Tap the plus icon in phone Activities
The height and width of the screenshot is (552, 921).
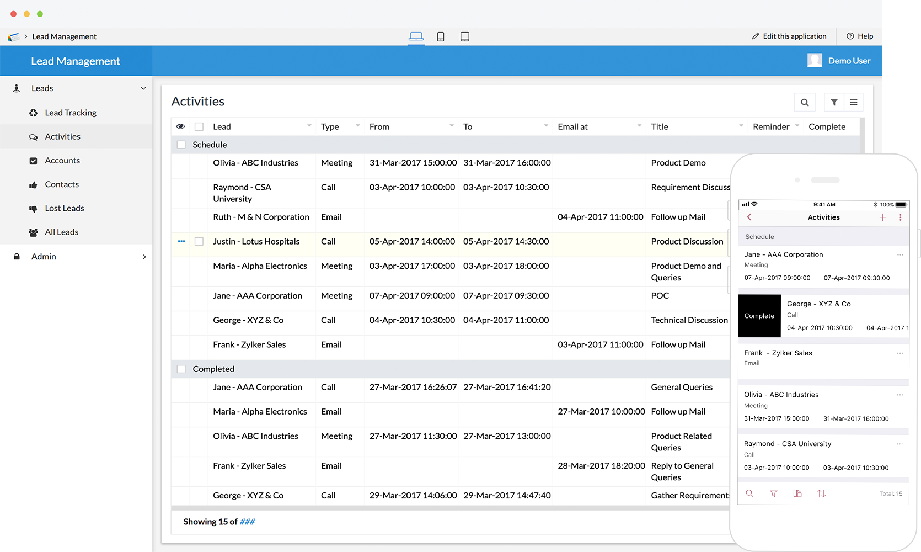pos(883,217)
